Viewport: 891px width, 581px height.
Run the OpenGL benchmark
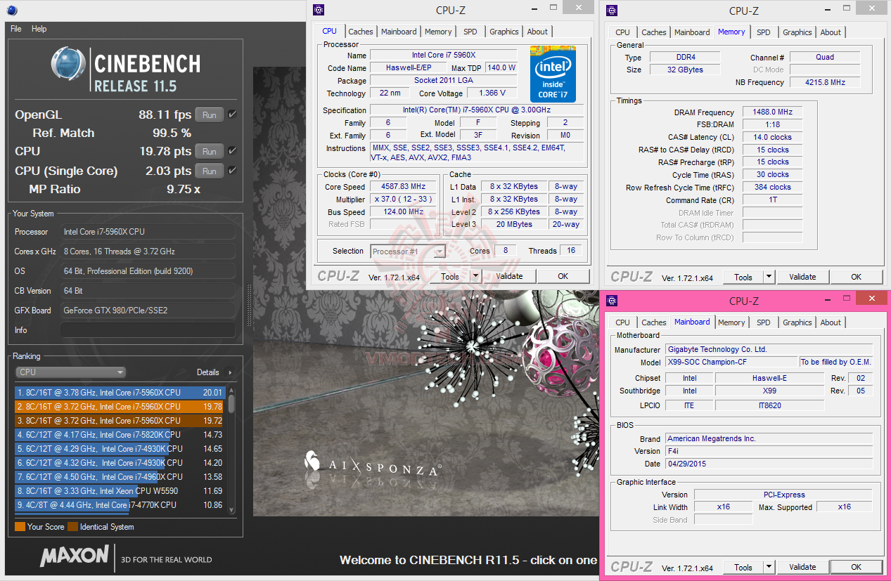210,115
